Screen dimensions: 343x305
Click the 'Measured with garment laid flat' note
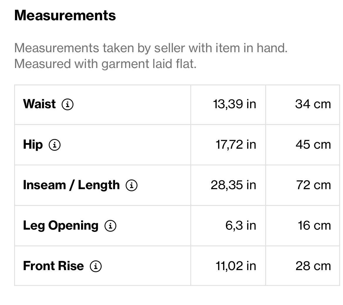coord(105,64)
